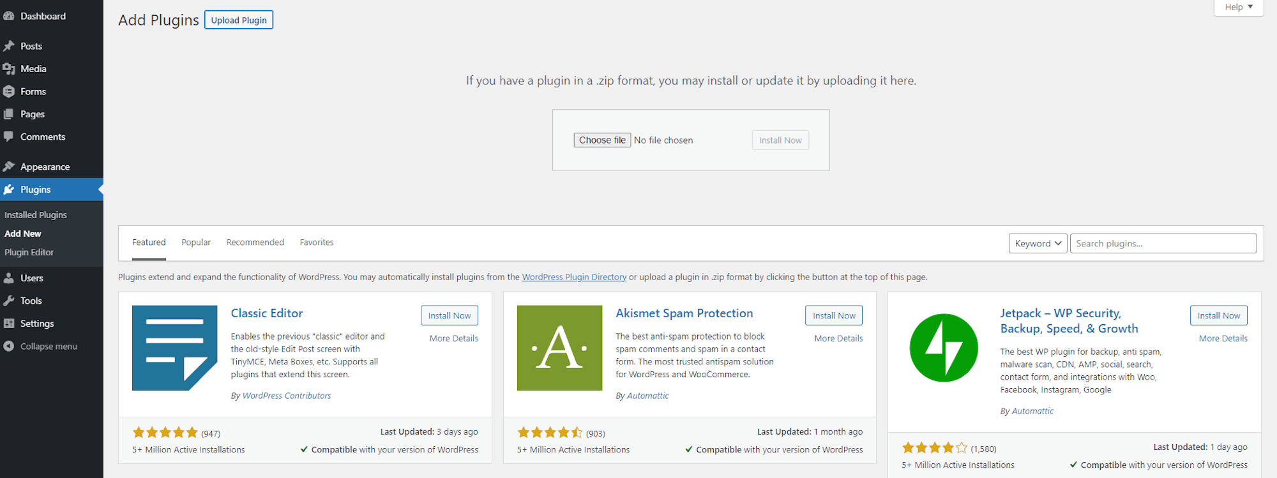The image size is (1277, 478).
Task: Open the Help dropdown tab
Action: click(1239, 7)
